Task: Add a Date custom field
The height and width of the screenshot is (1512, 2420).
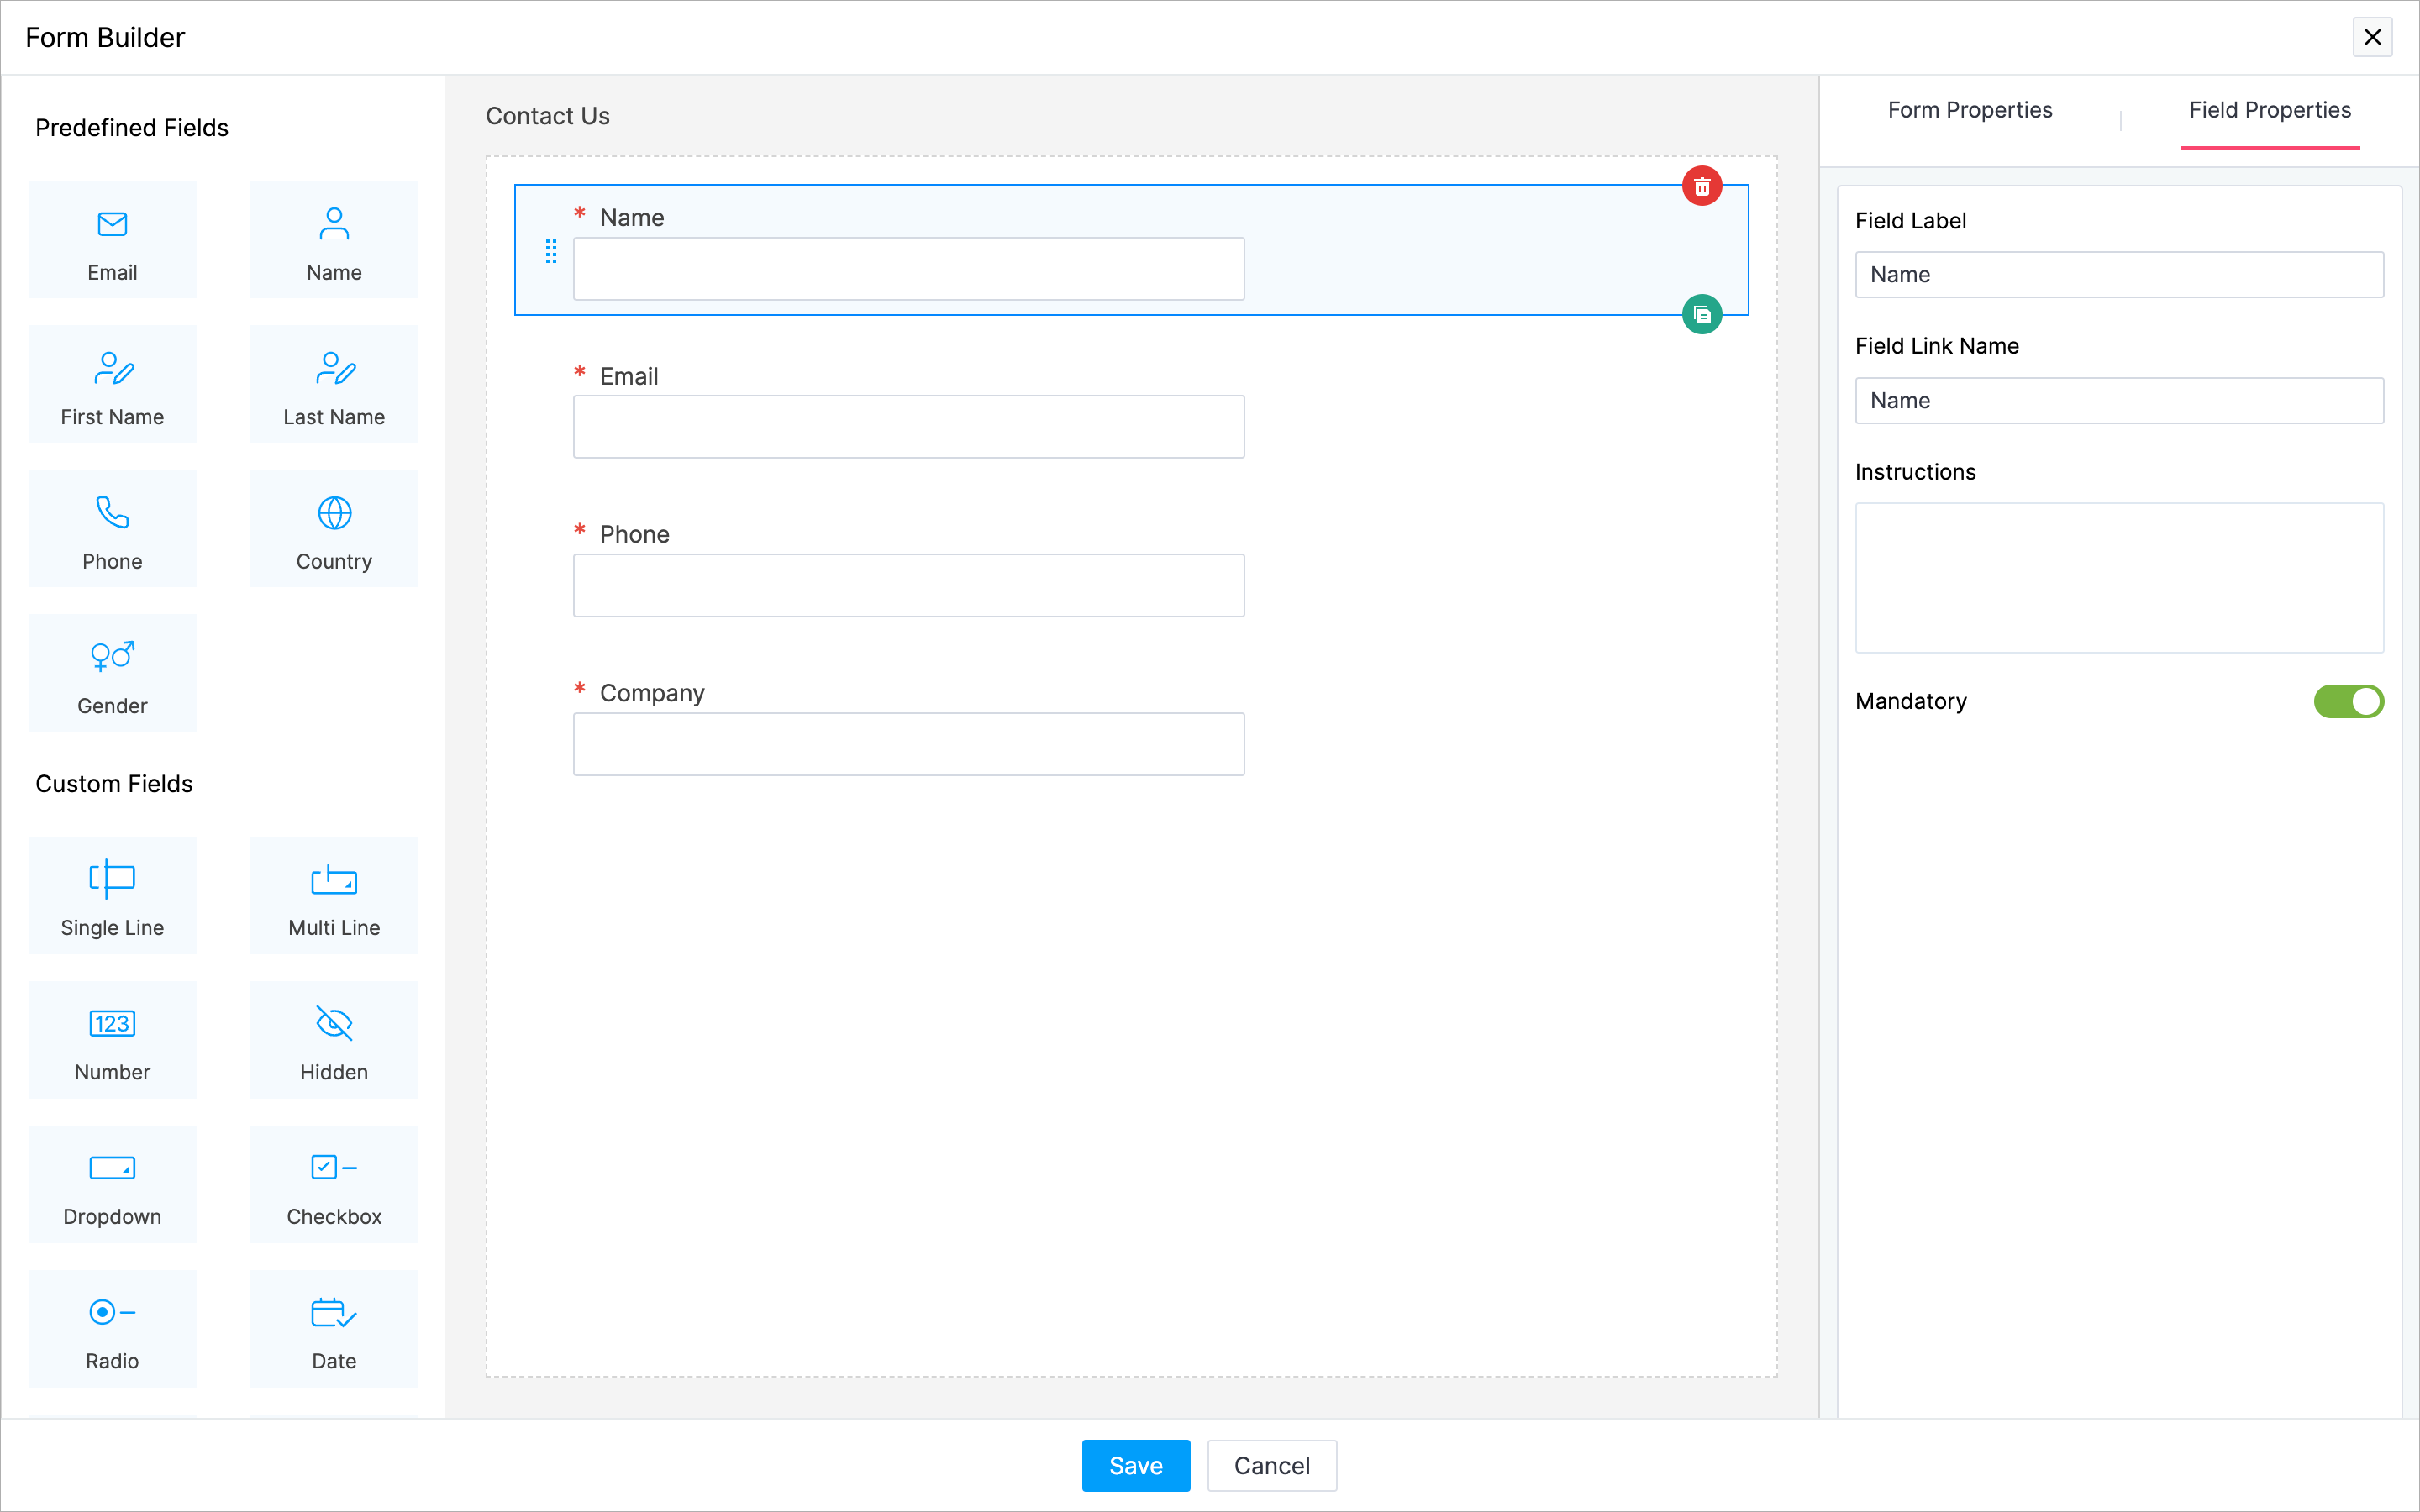Action: pos(334,1329)
